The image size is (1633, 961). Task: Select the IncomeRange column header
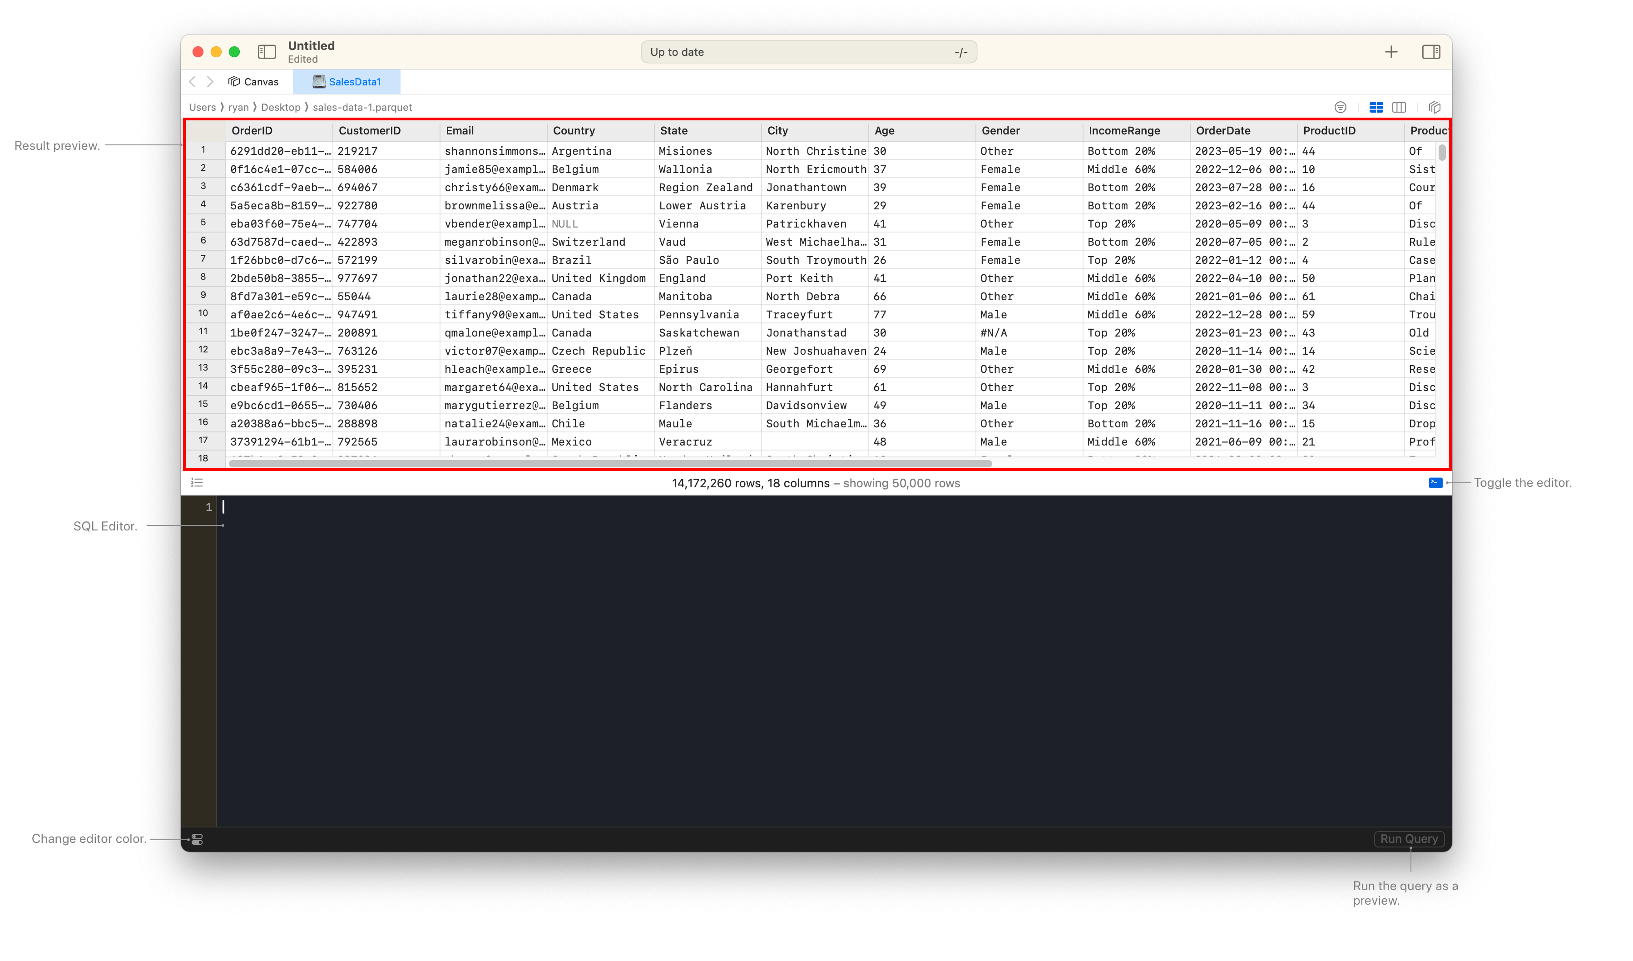1136,131
